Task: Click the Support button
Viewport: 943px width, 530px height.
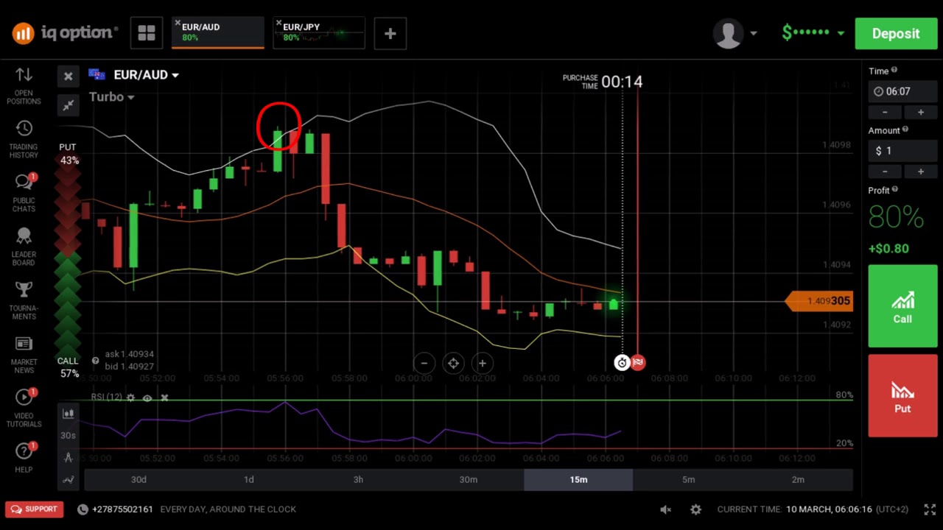Action: (35, 509)
